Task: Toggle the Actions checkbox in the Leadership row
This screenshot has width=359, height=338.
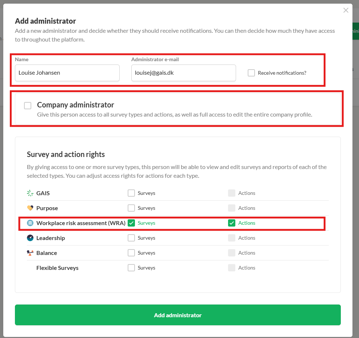Action: (231, 238)
